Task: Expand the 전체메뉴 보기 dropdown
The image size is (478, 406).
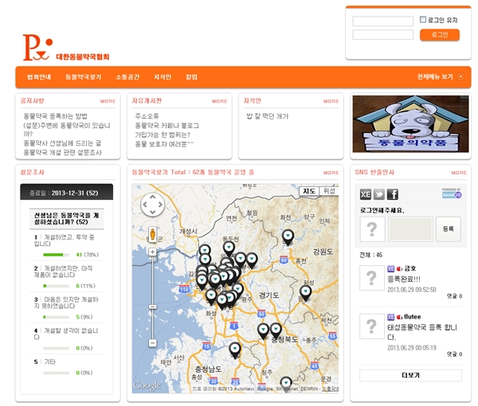Action: [440, 77]
